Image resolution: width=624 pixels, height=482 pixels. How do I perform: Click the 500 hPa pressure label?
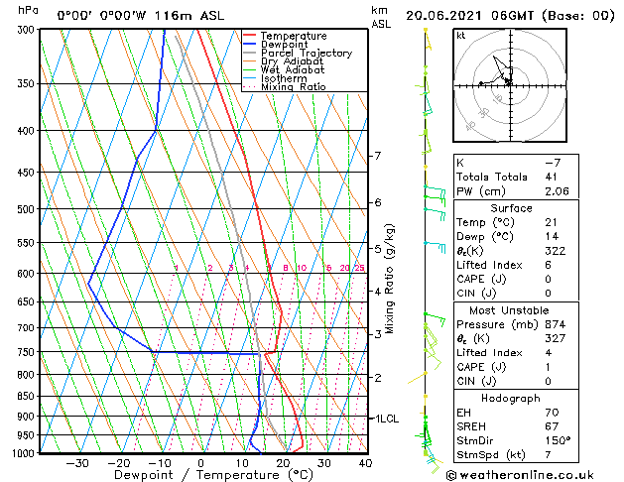click(x=28, y=209)
